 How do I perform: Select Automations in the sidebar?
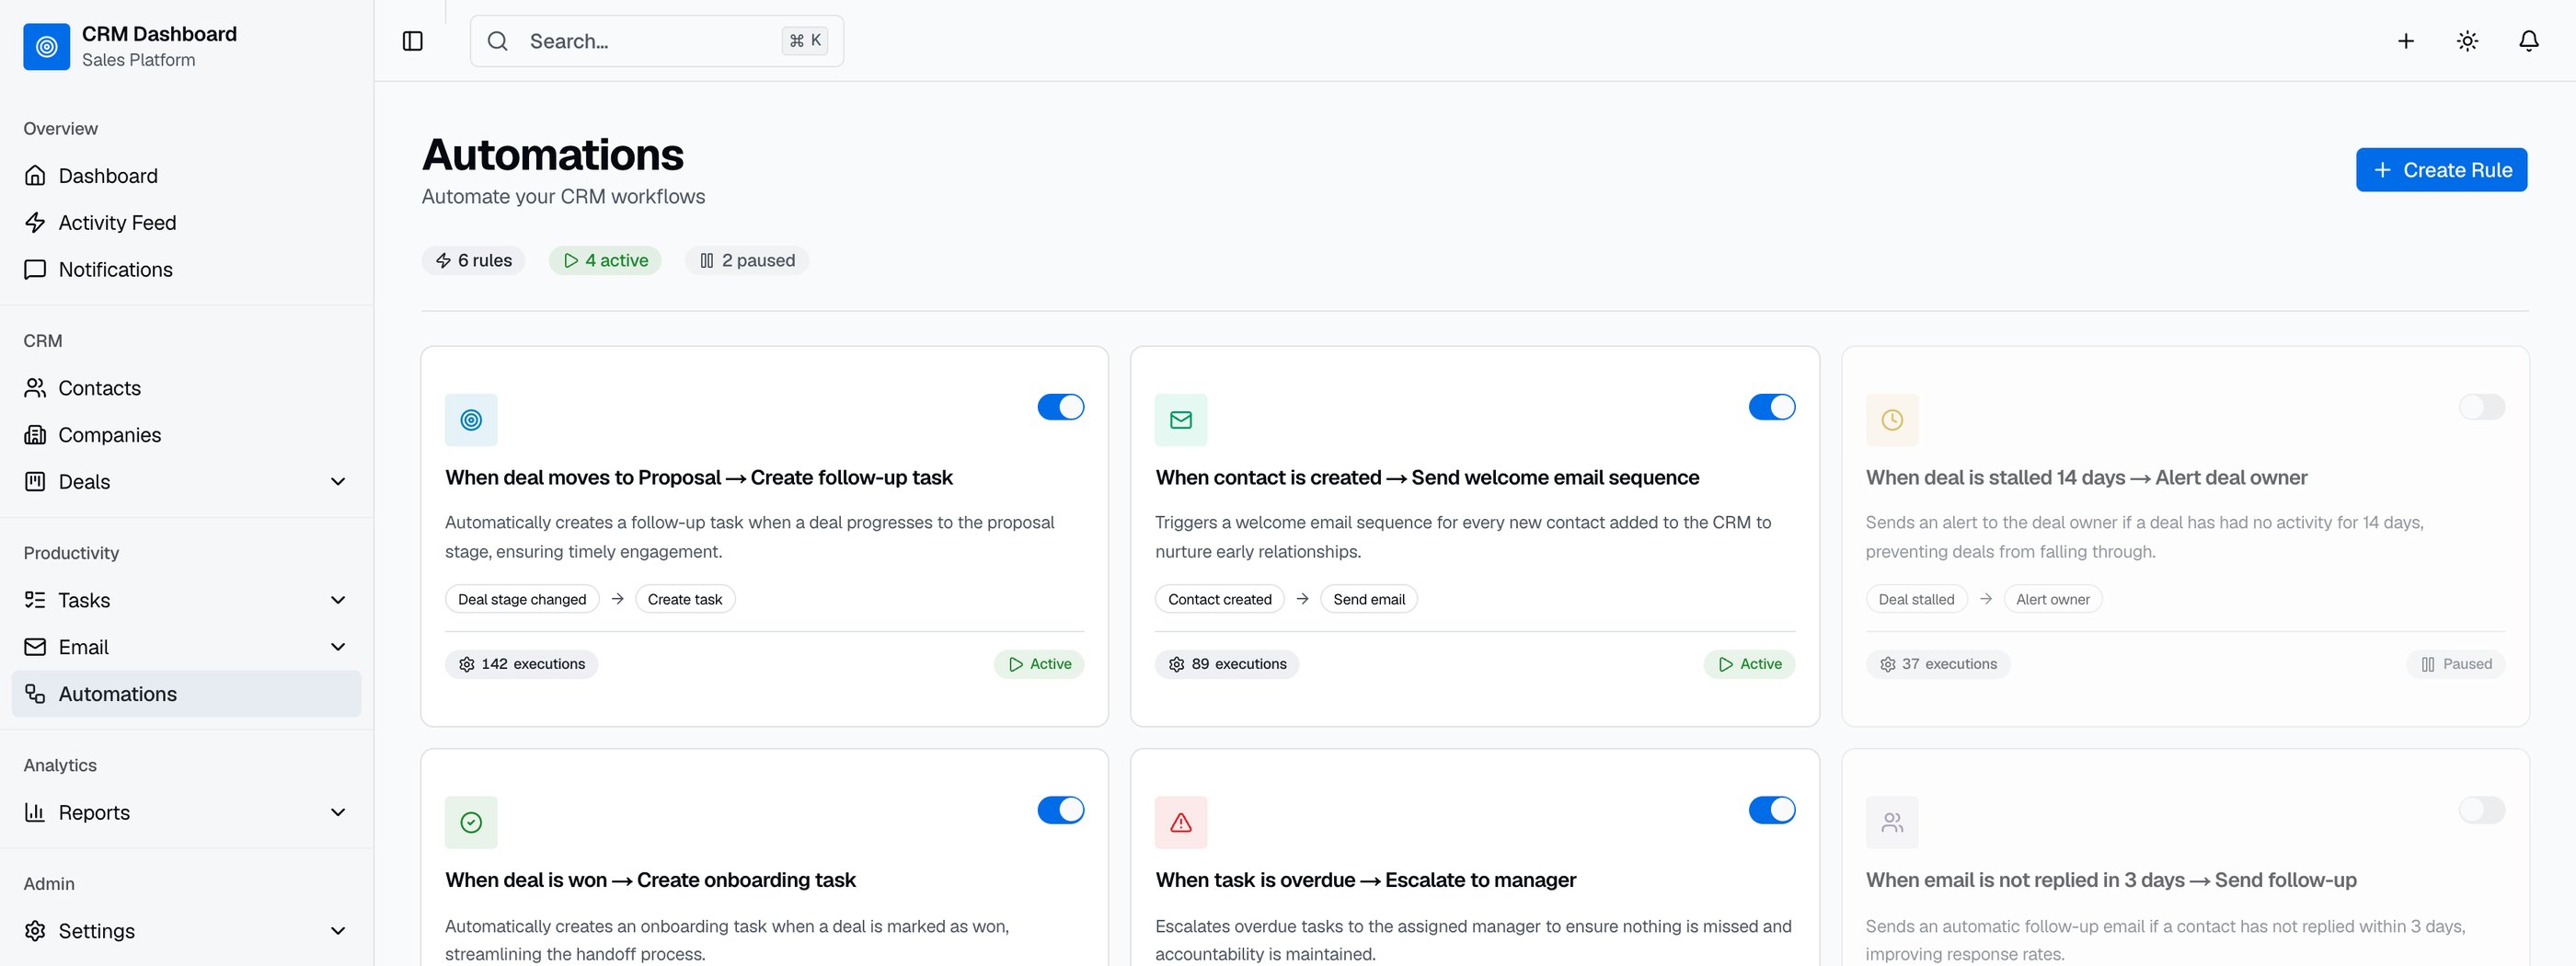point(186,693)
